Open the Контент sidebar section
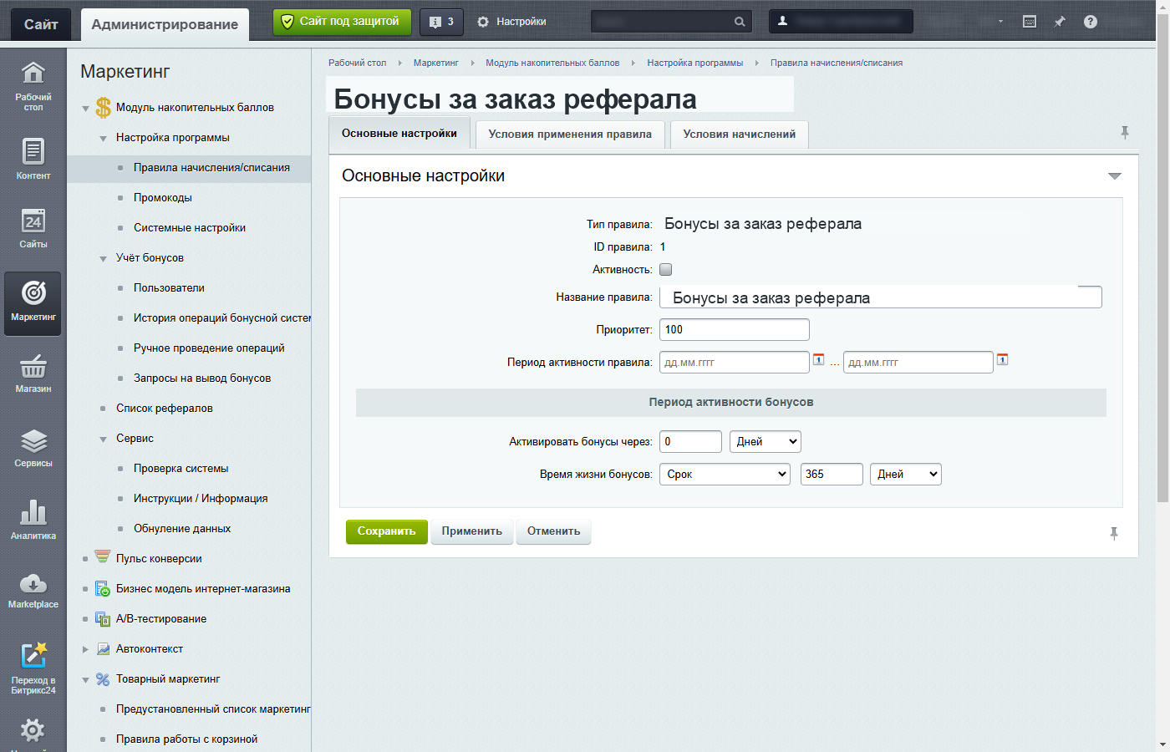 point(33,158)
